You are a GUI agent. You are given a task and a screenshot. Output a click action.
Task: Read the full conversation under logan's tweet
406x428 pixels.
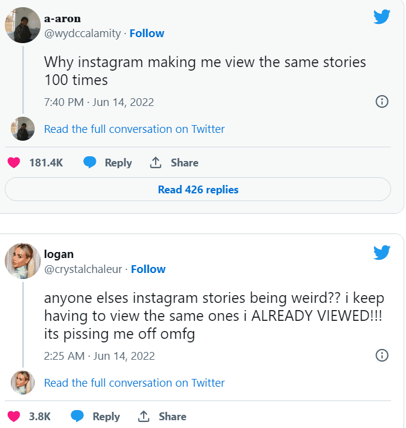click(x=134, y=383)
